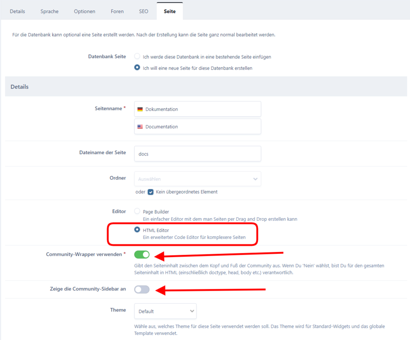The width and height of the screenshot is (410, 340).
Task: Open the Sprache tab
Action: [x=49, y=11]
